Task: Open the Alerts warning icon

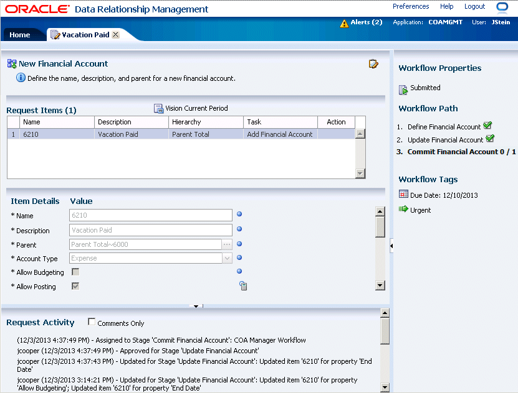Action: [x=344, y=24]
